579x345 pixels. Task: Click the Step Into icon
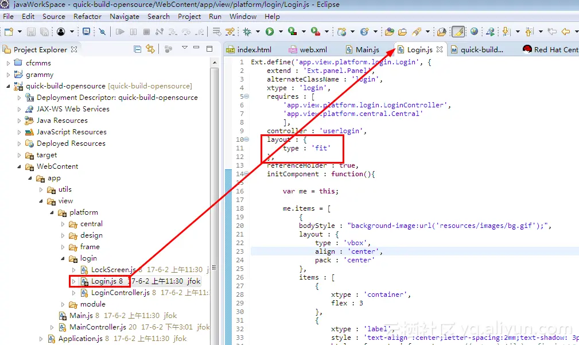point(173,32)
